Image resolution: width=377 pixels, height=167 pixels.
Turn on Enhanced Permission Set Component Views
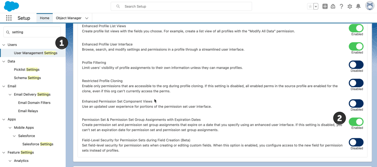(x=356, y=103)
